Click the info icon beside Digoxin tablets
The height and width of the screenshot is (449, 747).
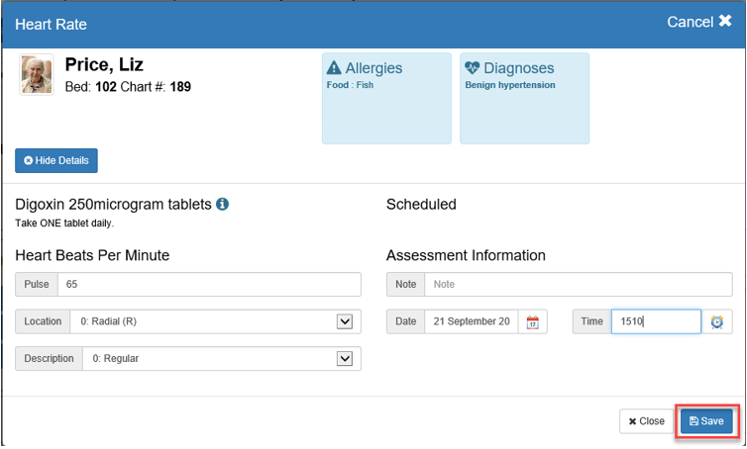click(x=223, y=205)
